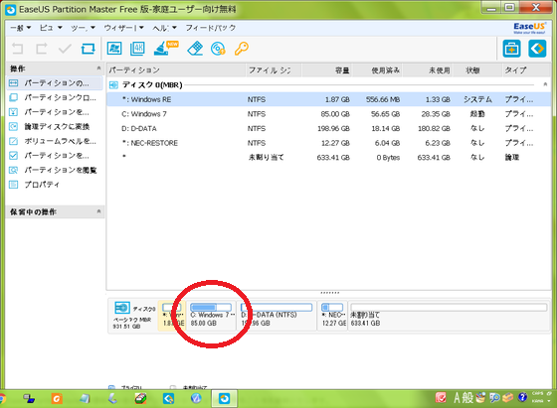This screenshot has height=408, width=557.
Task: Click the 未割り当て 633.41 GB disk map block
Action: point(449,315)
